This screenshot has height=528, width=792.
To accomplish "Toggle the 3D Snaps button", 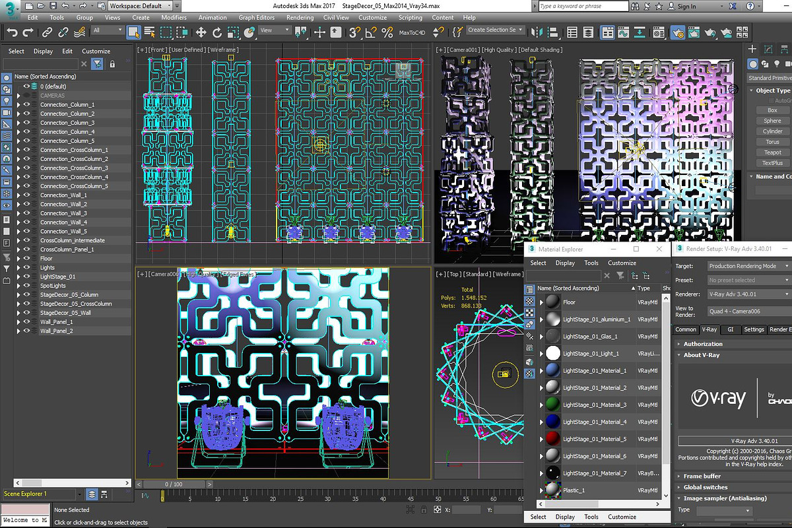I will (x=355, y=32).
